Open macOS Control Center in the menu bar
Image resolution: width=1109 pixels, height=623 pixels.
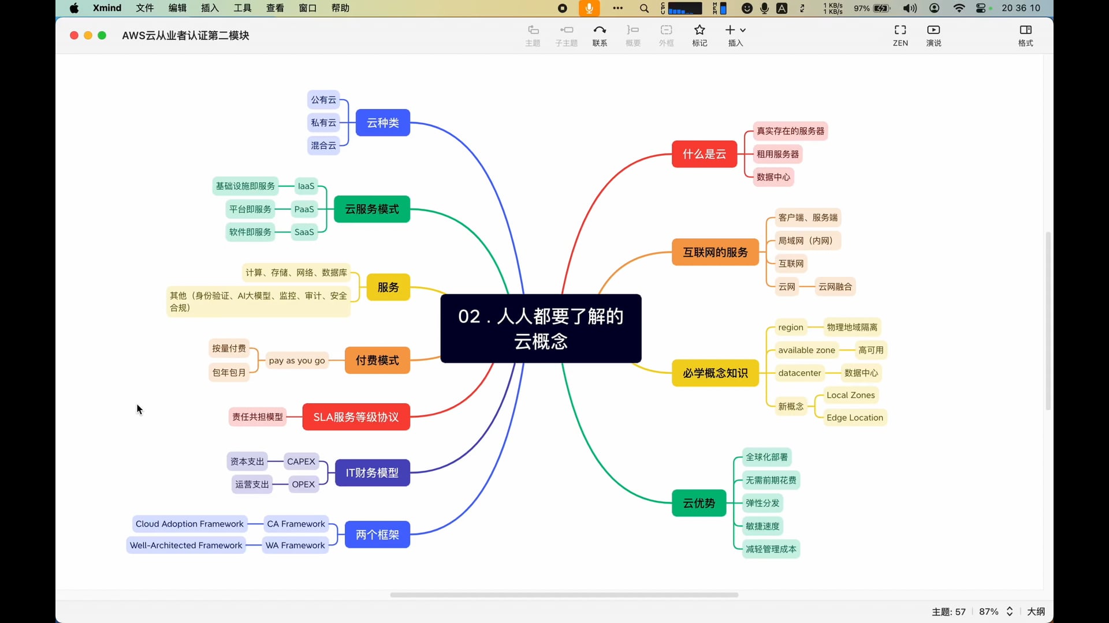[x=981, y=8]
